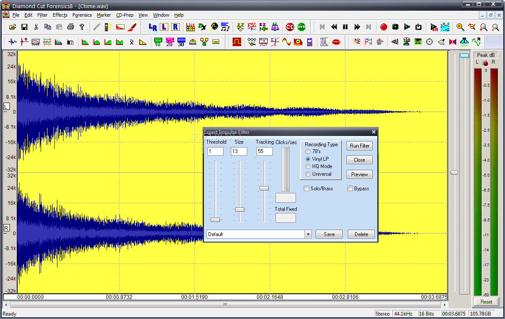Click Save preset button
Image resolution: width=505 pixels, height=319 pixels.
329,234
